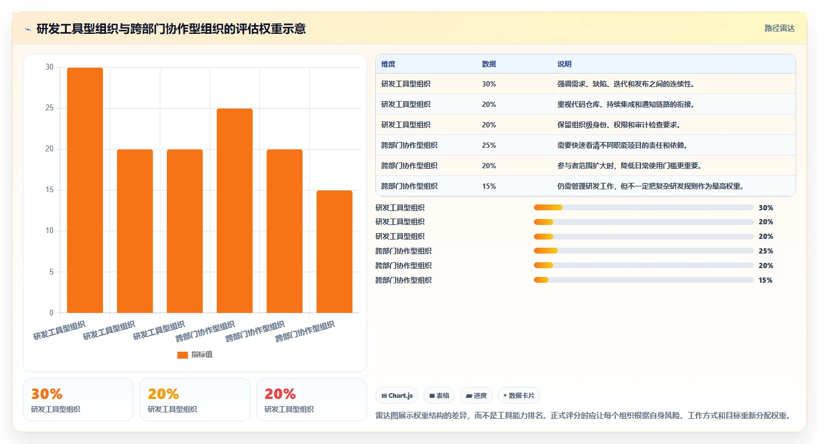Click the progress bar labeled 30%
This screenshot has width=819, height=444.
pyautogui.click(x=643, y=207)
